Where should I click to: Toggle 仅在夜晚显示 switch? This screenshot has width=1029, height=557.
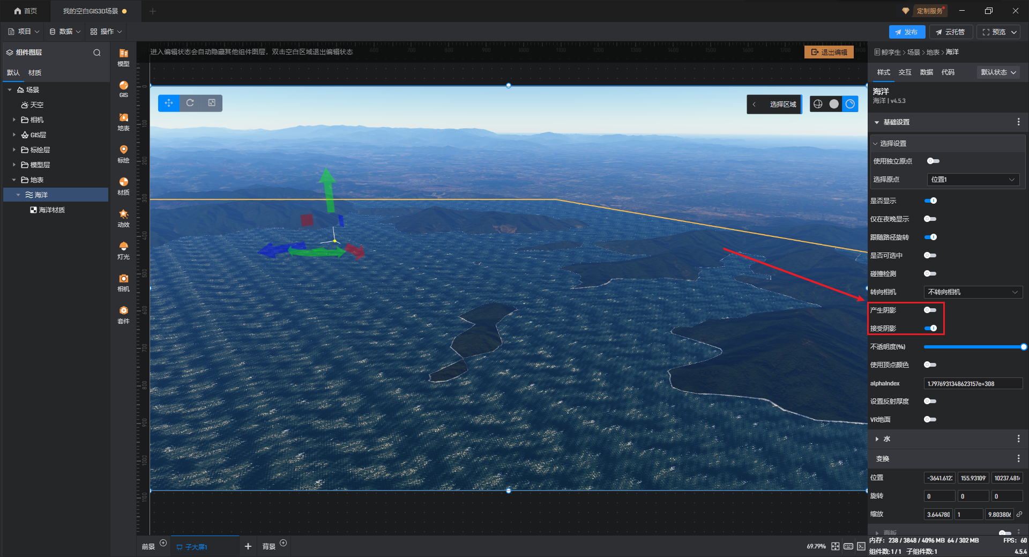point(930,219)
